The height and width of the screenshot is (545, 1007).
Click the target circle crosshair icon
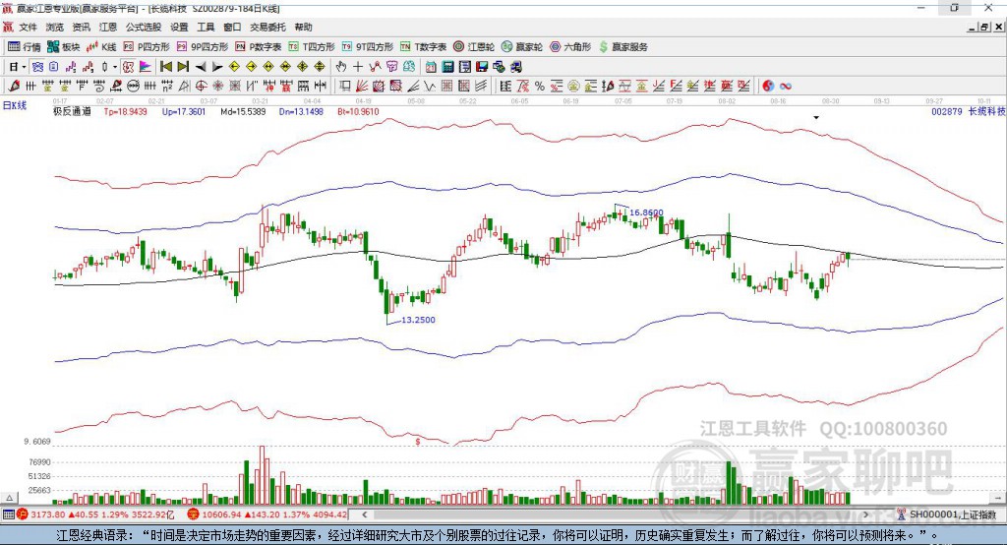(x=201, y=86)
